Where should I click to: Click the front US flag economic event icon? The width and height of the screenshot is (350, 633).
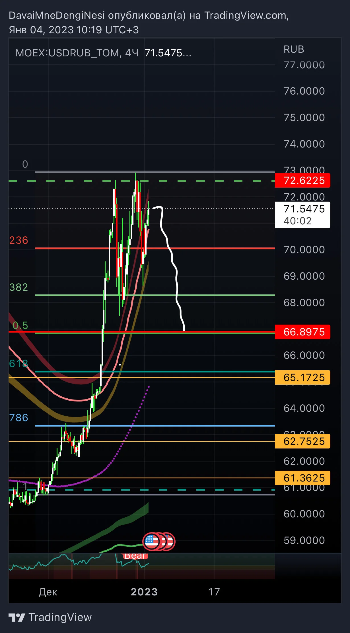152,541
